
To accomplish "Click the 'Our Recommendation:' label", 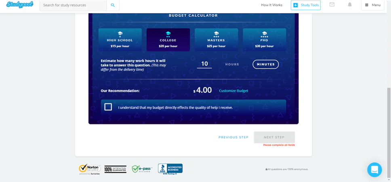I will [x=120, y=91].
